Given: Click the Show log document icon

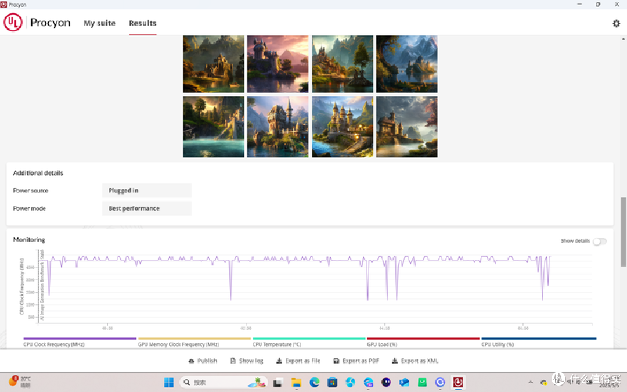Looking at the screenshot, I should point(233,361).
